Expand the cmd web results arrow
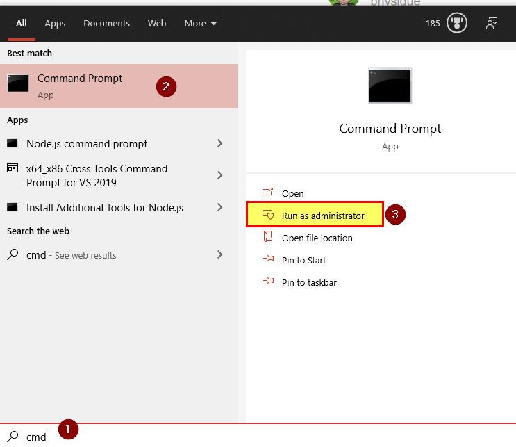 (219, 255)
